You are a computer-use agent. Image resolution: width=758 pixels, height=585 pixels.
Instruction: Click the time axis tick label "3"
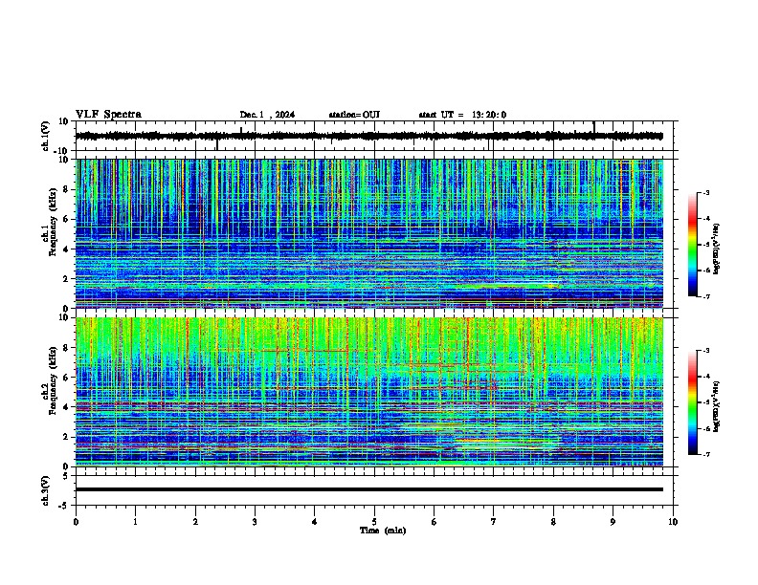pos(255,522)
